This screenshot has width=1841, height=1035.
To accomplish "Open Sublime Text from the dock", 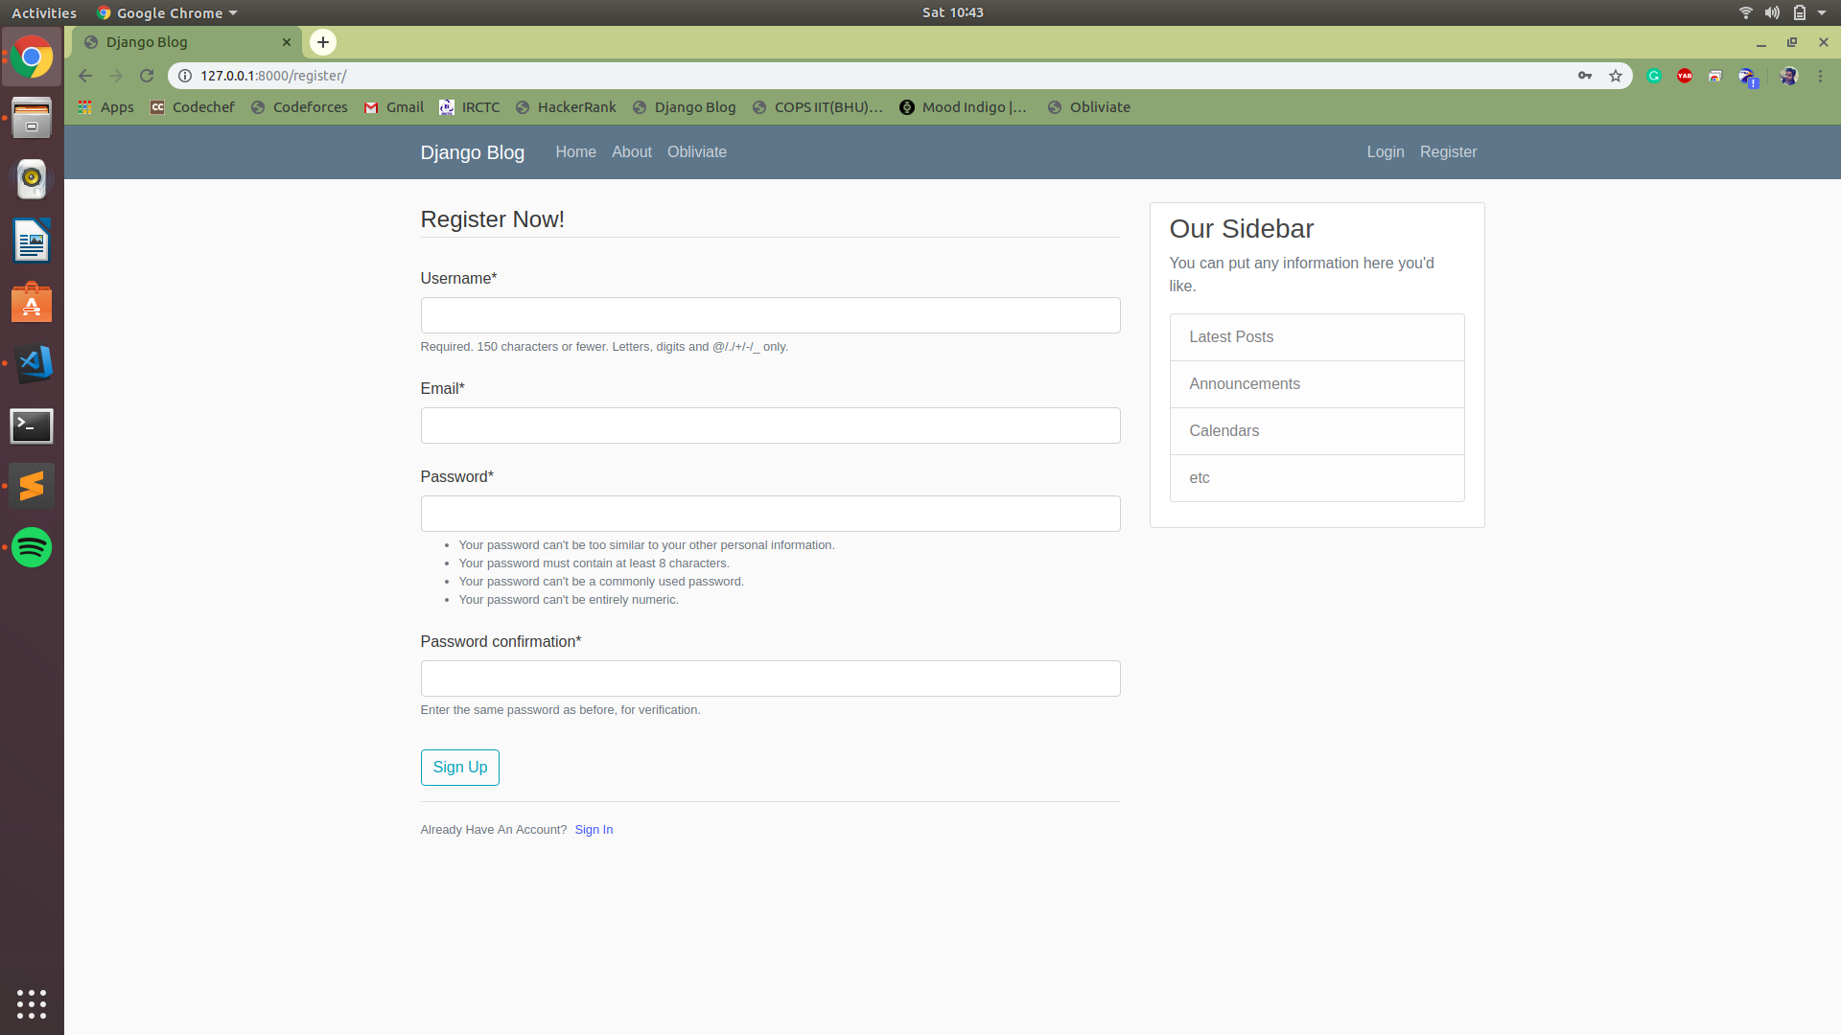I will click(x=32, y=486).
